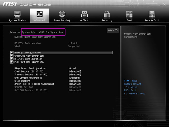Open the System Status monitor icon

point(17,14)
